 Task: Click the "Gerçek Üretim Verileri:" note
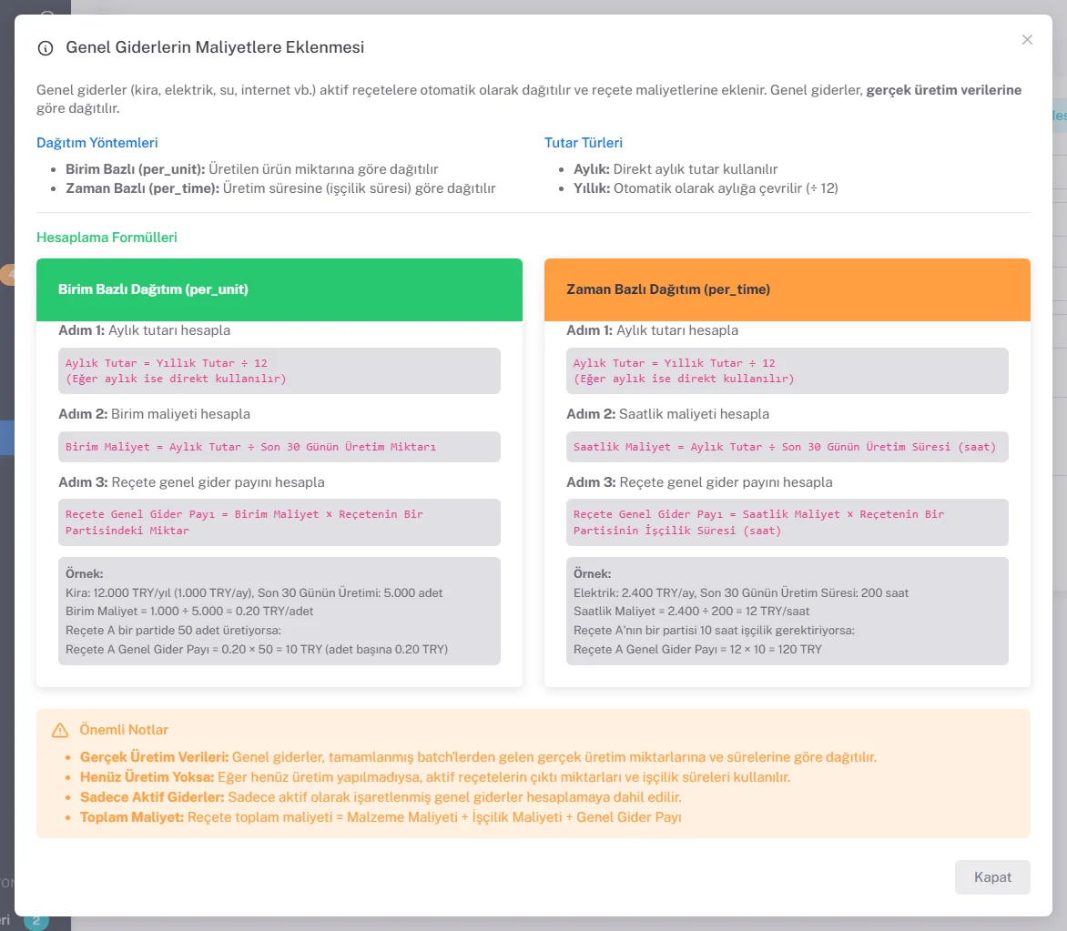tap(478, 757)
